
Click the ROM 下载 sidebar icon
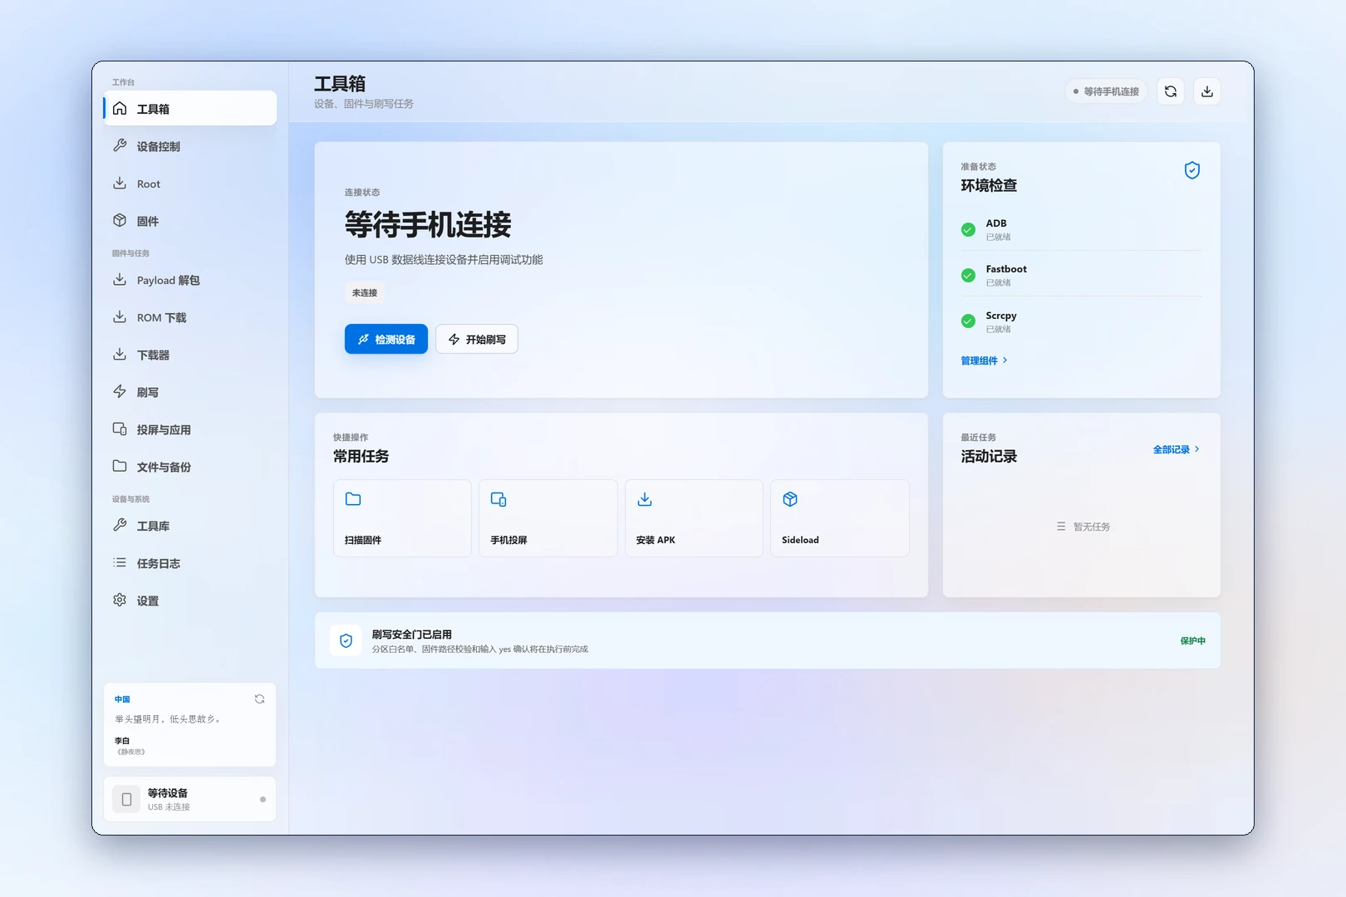tap(120, 317)
